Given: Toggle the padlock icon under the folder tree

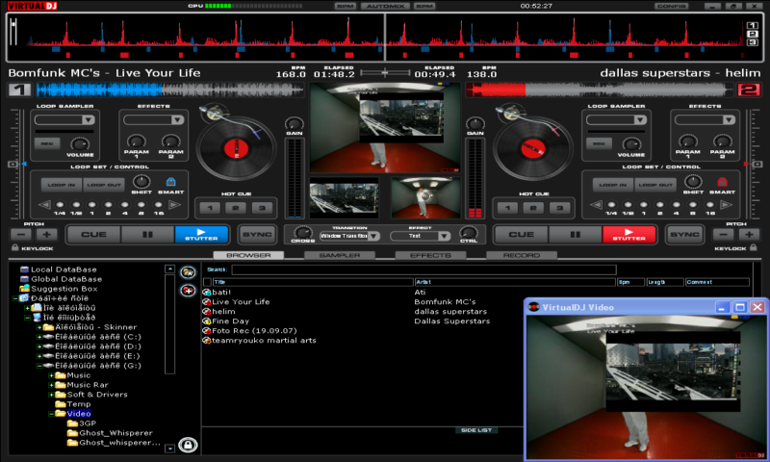Looking at the screenshot, I should 188,445.
